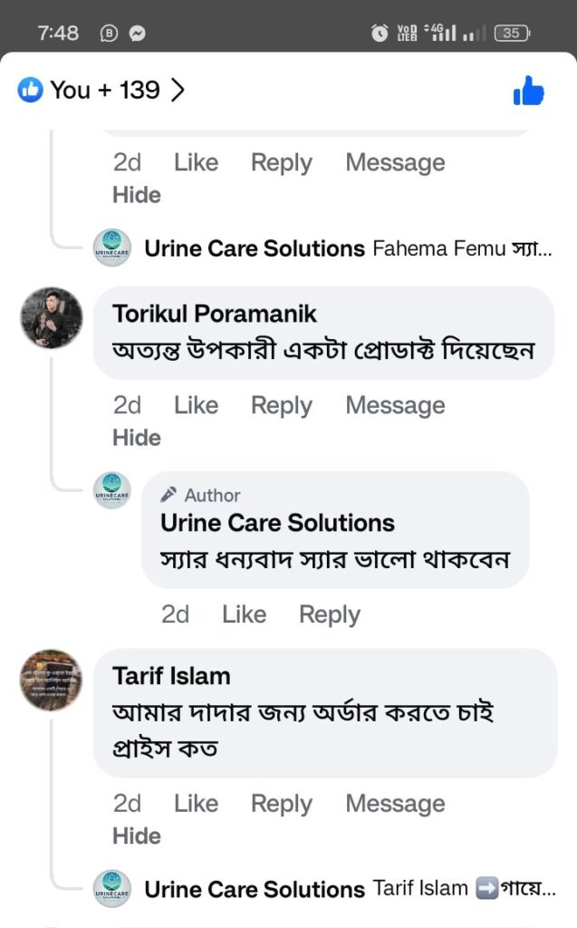
Task: Reply to Torikul Poramanik's comment
Action: pos(281,405)
